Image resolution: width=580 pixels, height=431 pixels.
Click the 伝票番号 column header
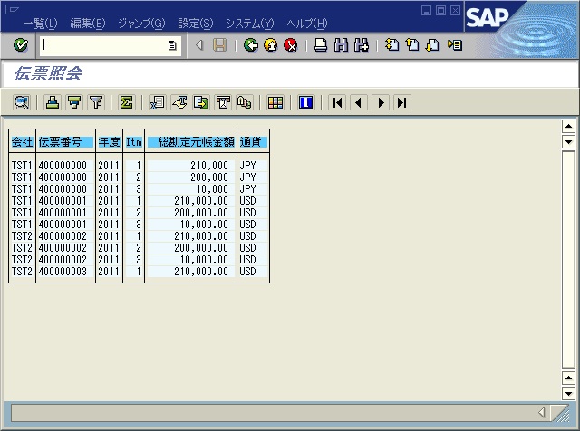65,142
